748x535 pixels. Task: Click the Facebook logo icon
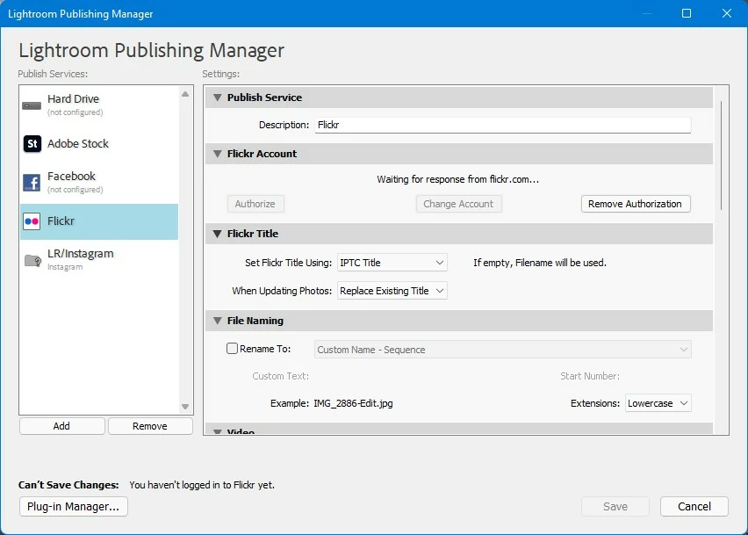(x=32, y=183)
